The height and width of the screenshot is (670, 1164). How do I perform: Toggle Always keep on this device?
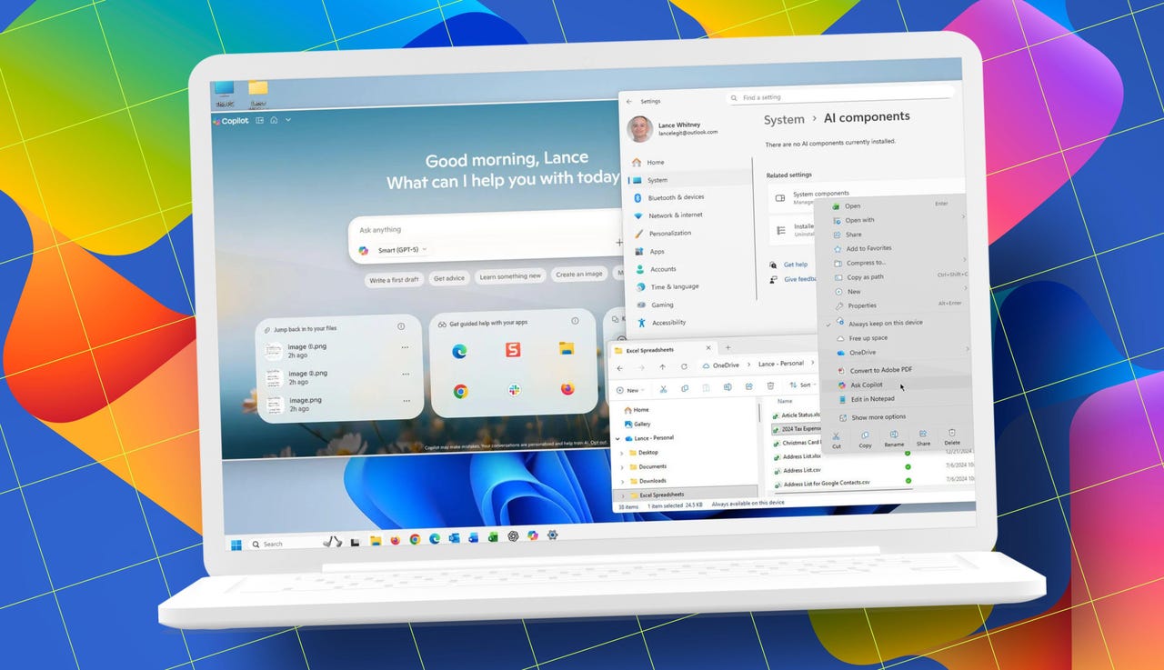(x=888, y=324)
